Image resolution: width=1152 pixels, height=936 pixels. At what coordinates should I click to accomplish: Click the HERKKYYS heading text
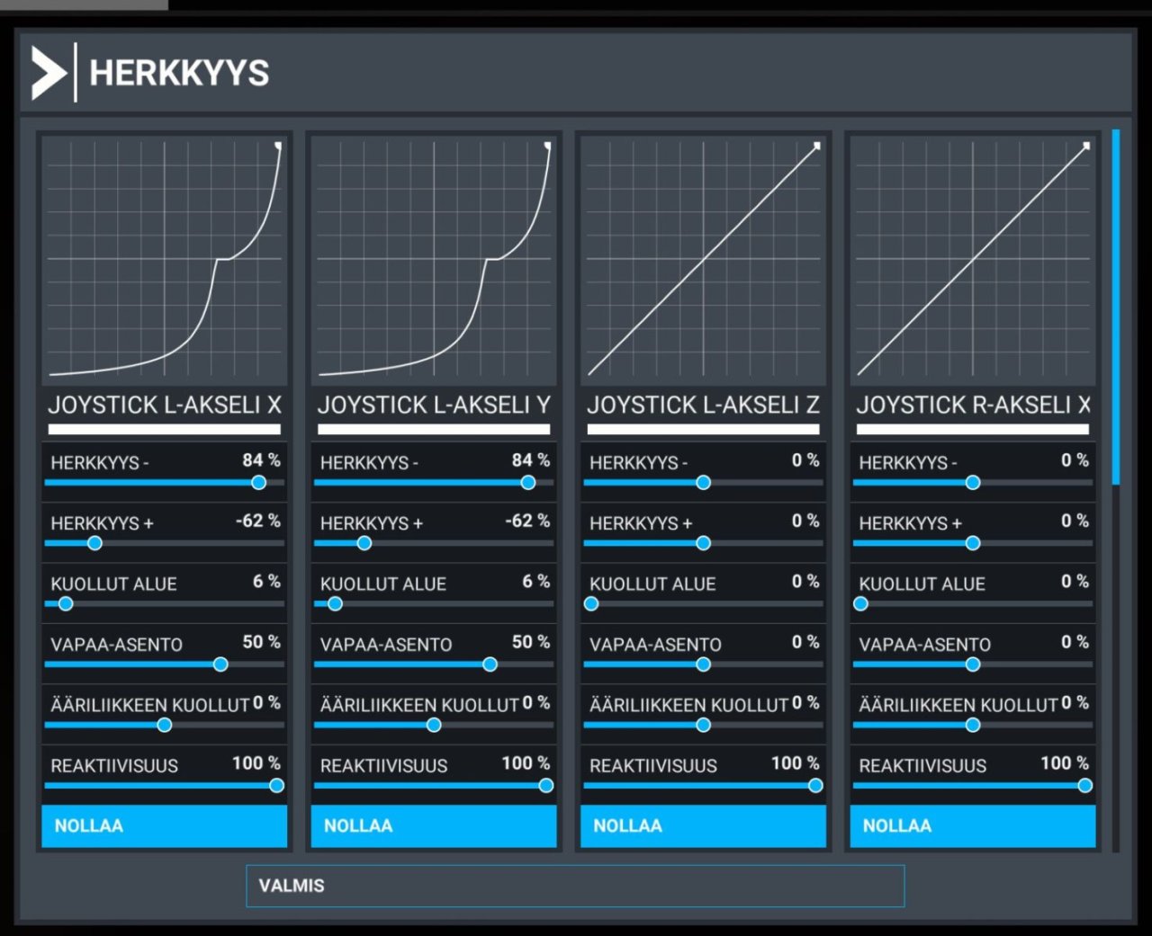pyautogui.click(x=179, y=74)
